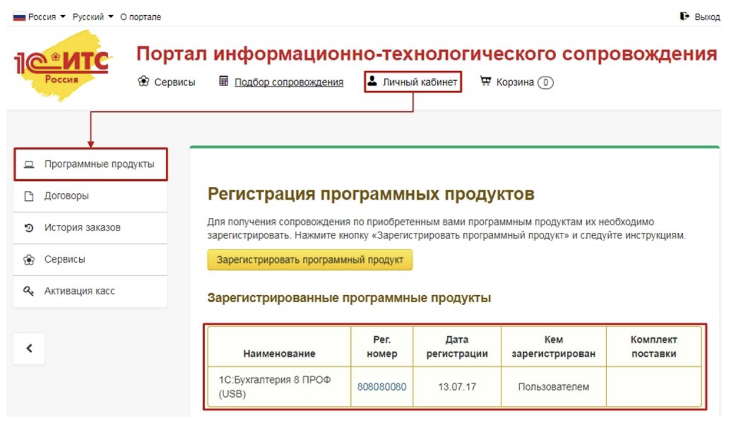Click the person icon for Личный кабинет

pyautogui.click(x=373, y=82)
